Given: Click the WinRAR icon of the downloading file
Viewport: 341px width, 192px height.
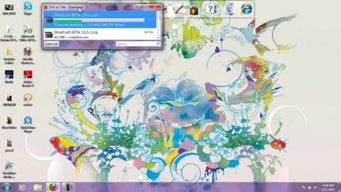Looking at the screenshot, I should [x=48, y=20].
